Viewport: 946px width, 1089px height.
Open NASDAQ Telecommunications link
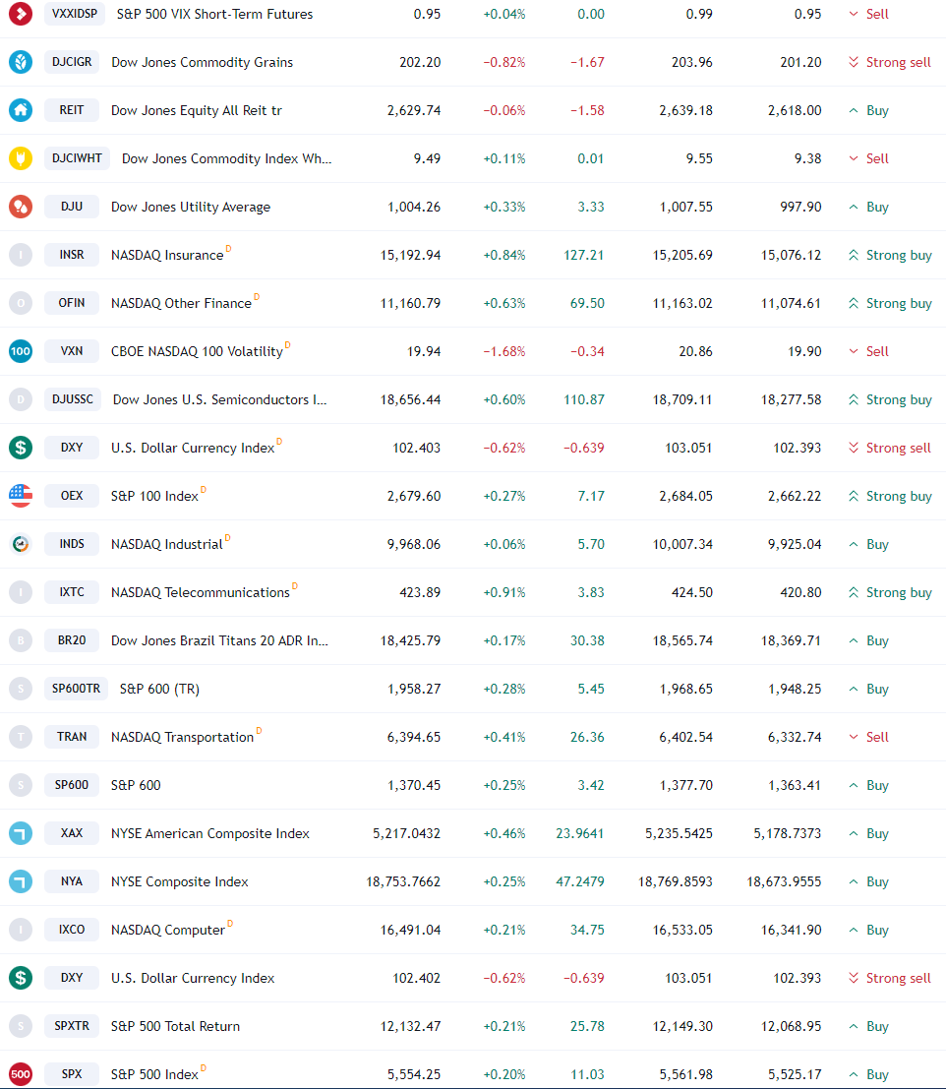tap(201, 592)
